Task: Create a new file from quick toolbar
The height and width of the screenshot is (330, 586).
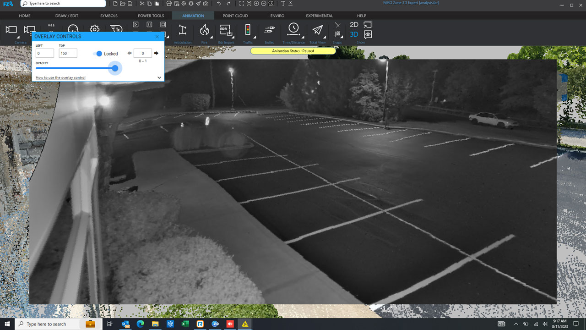Action: (115, 4)
